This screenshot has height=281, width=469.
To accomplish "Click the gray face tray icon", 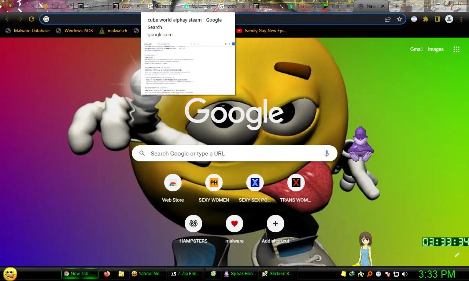I will click(x=378, y=274).
